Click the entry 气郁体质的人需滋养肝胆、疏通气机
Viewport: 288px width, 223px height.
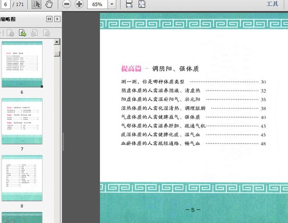[163, 126]
